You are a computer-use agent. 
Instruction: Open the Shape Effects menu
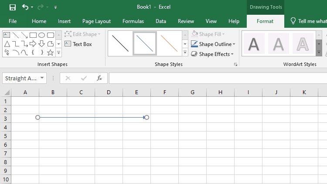click(x=212, y=54)
